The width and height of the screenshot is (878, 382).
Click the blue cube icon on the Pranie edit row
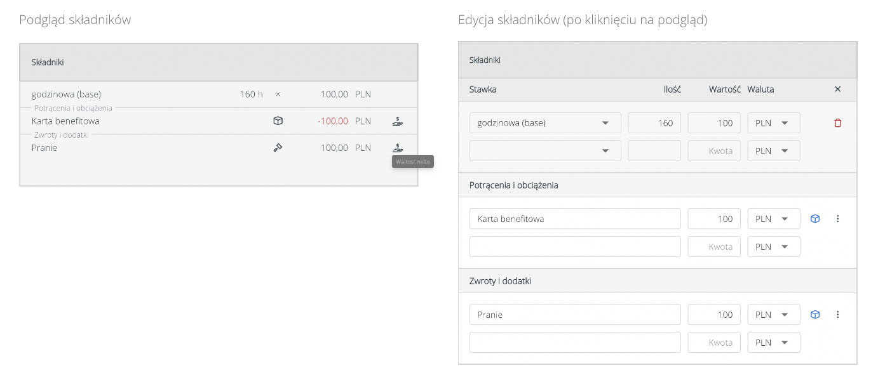coord(814,314)
